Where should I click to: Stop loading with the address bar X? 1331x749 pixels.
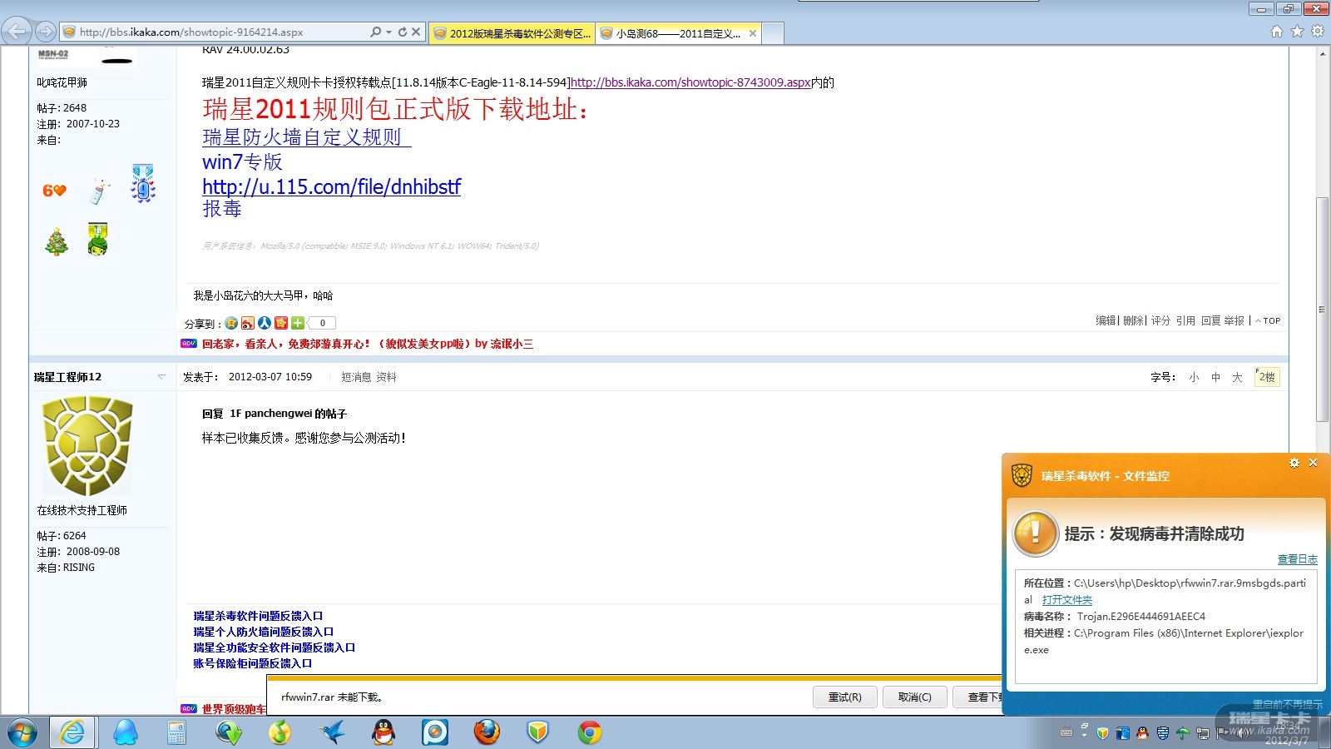(x=417, y=32)
